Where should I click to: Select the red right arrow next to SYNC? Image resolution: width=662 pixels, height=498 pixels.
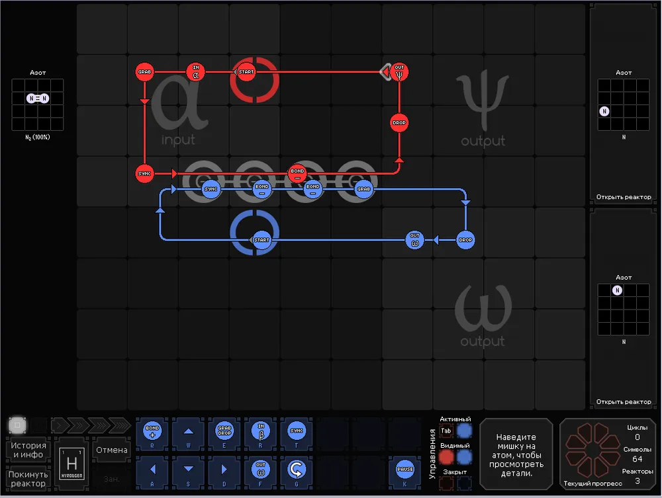(x=174, y=174)
